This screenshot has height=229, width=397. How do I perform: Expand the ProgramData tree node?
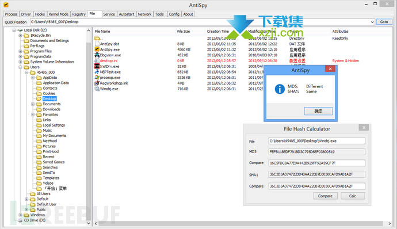tap(21, 56)
